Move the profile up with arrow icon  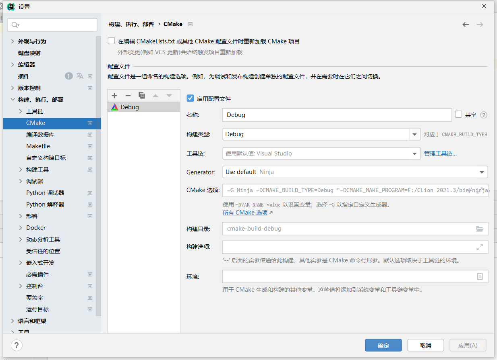(155, 95)
